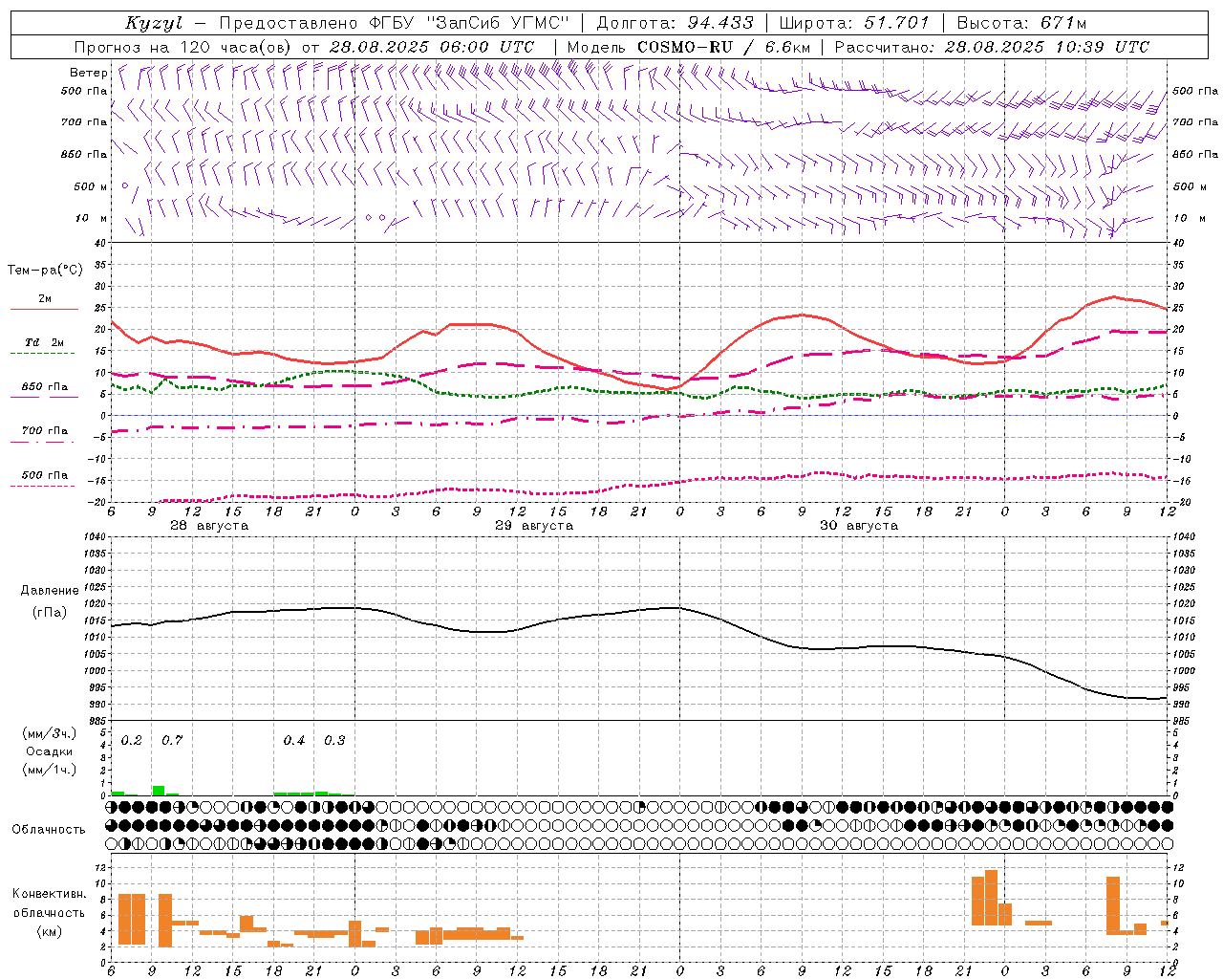The height and width of the screenshot is (979, 1223).
Task: Click the "Осадки" precipitation label
Action: 50,751
